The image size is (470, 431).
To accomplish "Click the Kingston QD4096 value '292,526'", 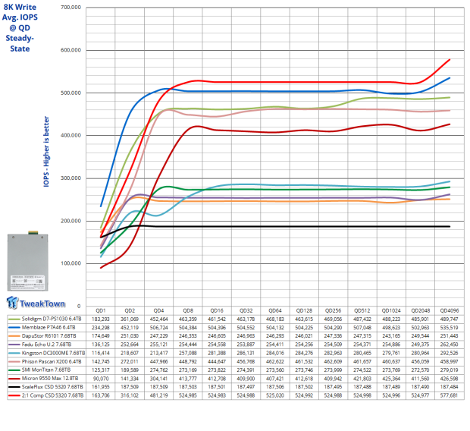I will (450, 353).
